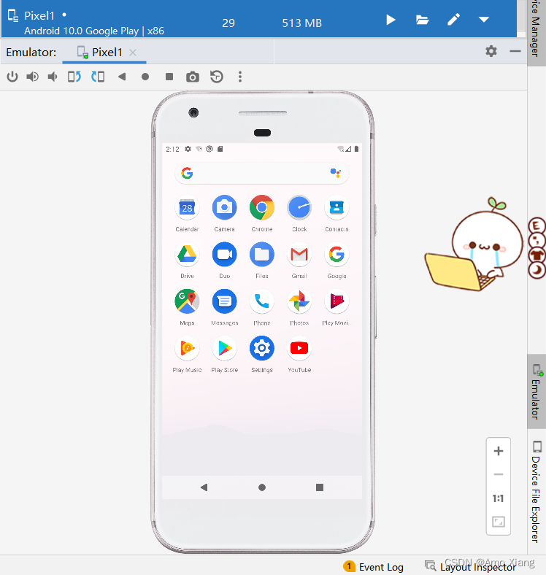Viewport: 546px width, 575px height.
Task: Click the mascot's moon icon
Action: click(x=537, y=270)
